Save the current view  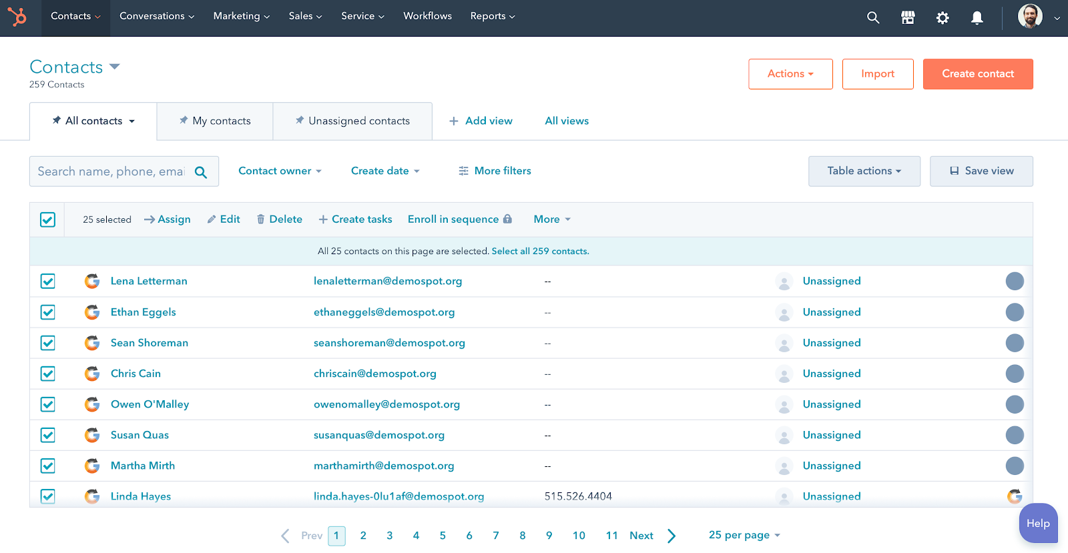[981, 171]
